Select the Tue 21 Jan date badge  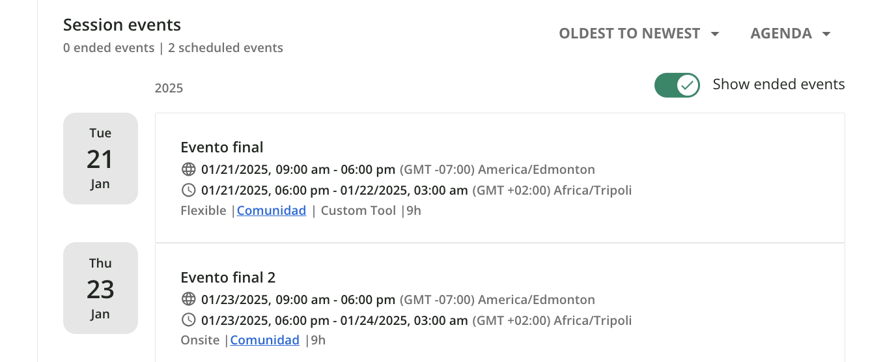[100, 159]
